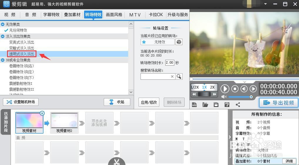Image resolution: width=299 pixels, height=165 pixels.
Task: Click transition list scroll down arrow
Action: [x=131, y=92]
